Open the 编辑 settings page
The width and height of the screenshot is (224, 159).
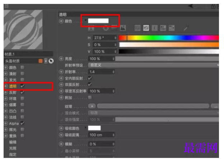click(13, 142)
